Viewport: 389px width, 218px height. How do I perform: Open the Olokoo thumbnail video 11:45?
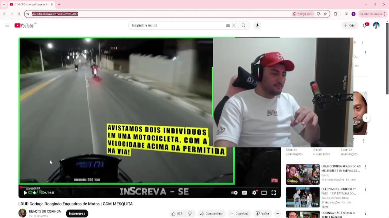pos(303,174)
